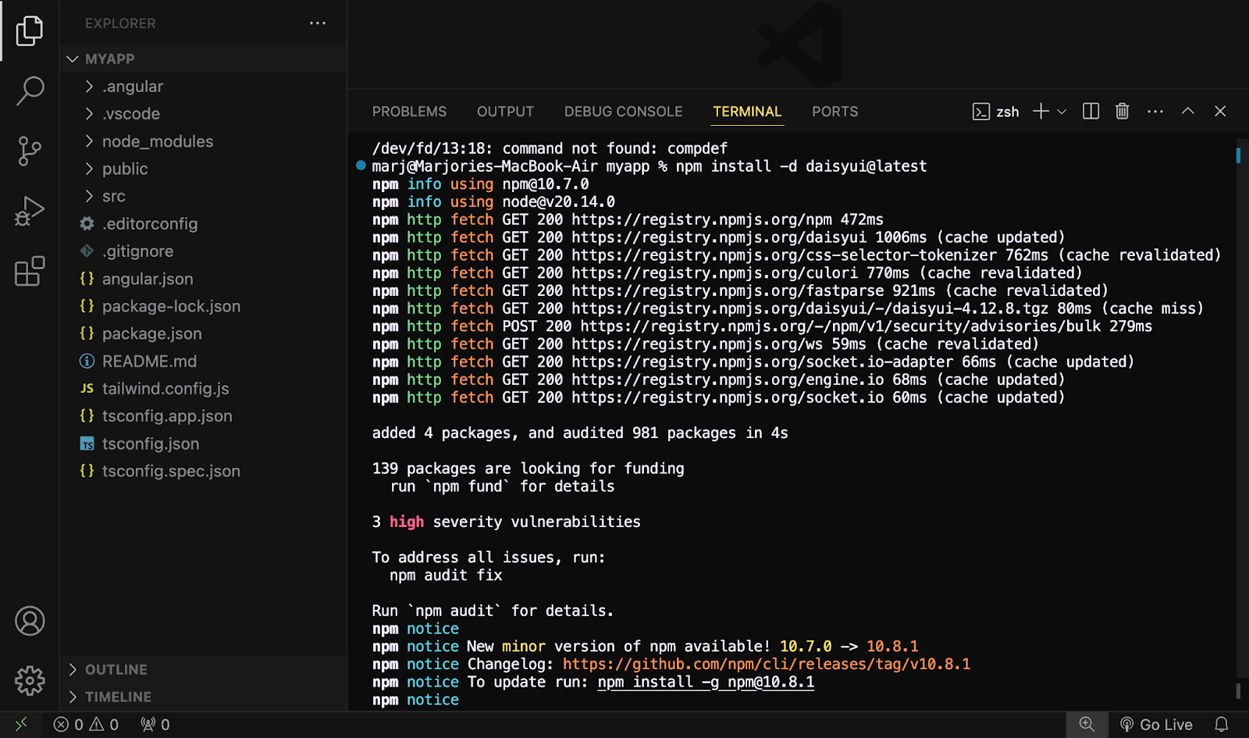Add a new terminal with plus icon

coord(1041,112)
